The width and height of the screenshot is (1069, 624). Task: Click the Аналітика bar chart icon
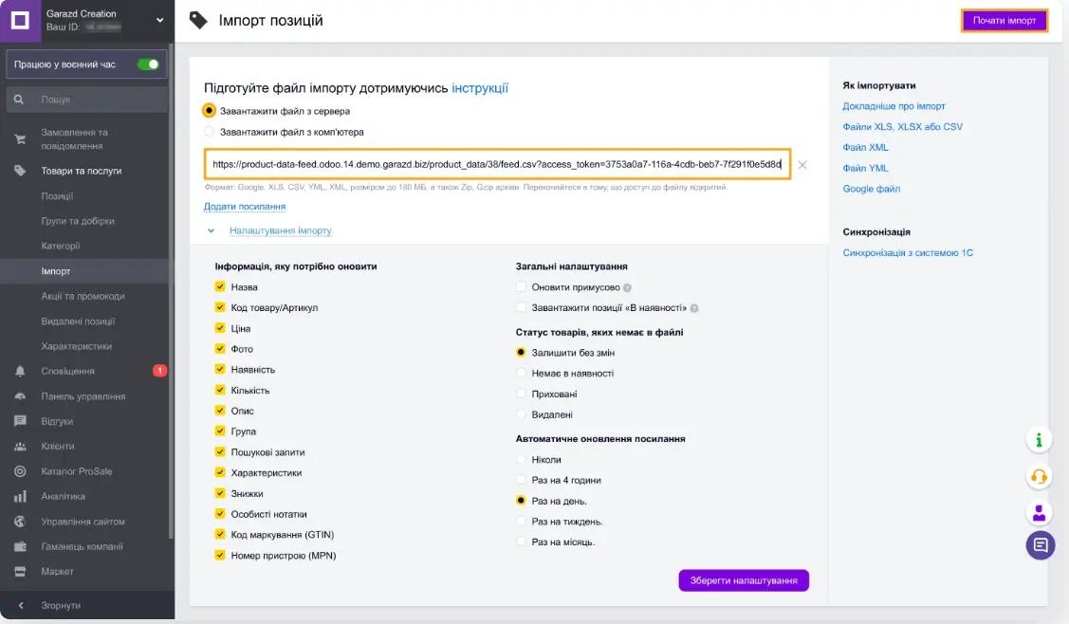(20, 496)
